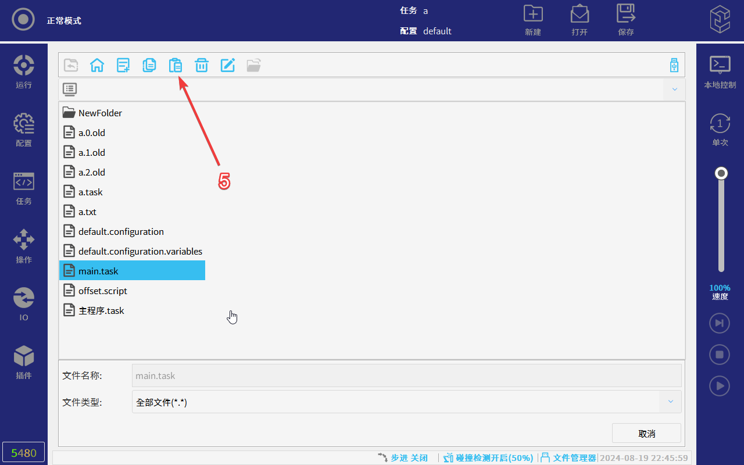Paste file using the clipboard icon
Viewport: 744px width, 465px height.
click(x=176, y=65)
